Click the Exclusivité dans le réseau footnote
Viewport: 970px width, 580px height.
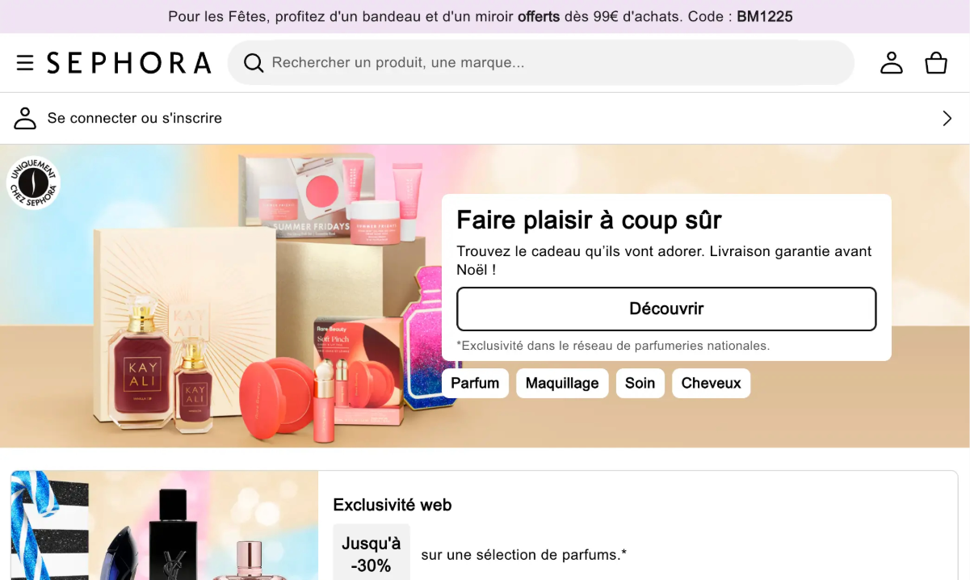click(x=613, y=346)
